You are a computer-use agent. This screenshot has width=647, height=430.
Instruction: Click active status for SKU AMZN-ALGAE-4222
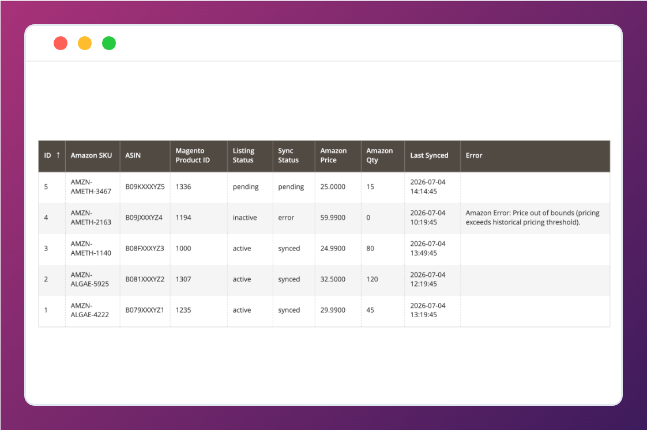(x=242, y=310)
